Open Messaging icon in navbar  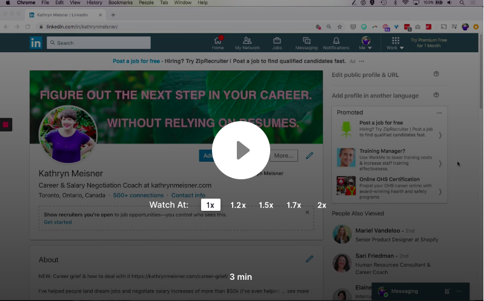click(x=307, y=42)
